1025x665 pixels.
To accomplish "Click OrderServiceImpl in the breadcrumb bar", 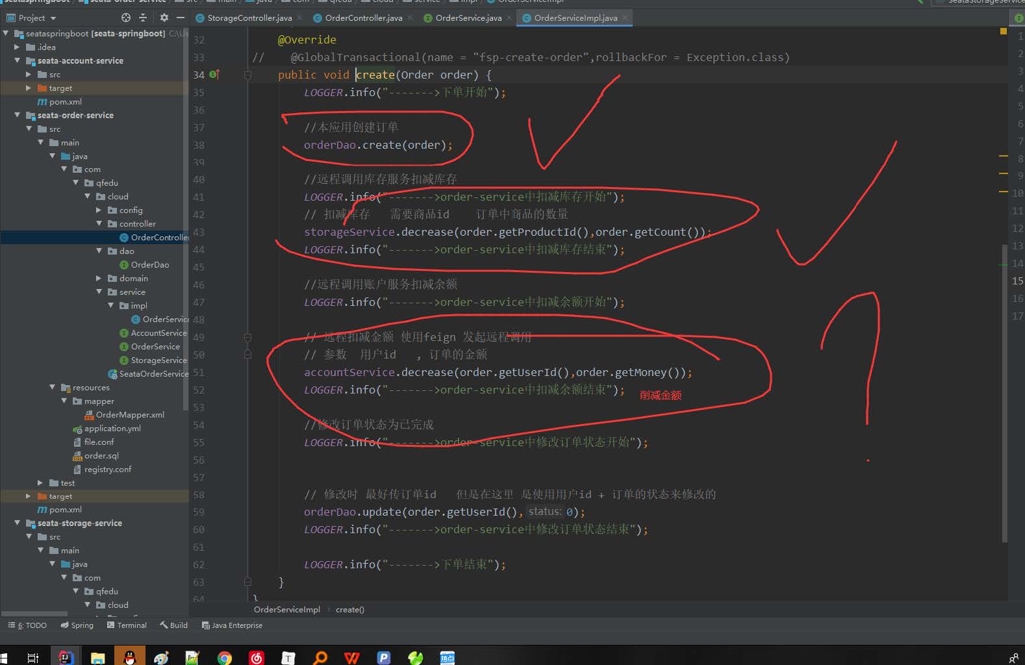I will coord(286,609).
